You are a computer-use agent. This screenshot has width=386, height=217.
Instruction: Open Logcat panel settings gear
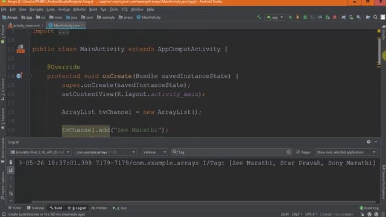point(369,142)
